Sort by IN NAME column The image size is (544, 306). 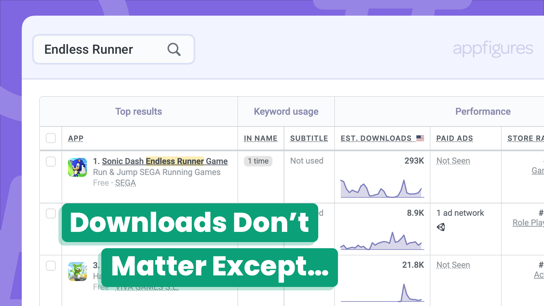tap(260, 138)
